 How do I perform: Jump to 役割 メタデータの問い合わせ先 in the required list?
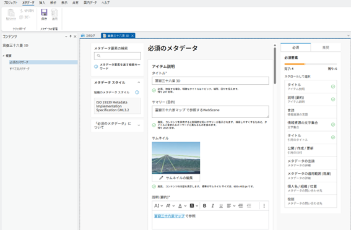(311, 201)
